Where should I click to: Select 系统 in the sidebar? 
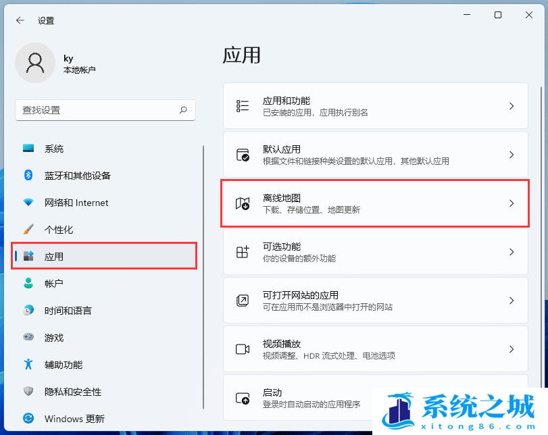tap(54, 149)
